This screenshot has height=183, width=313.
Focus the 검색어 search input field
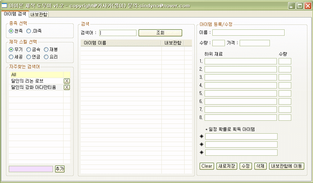click(x=118, y=33)
